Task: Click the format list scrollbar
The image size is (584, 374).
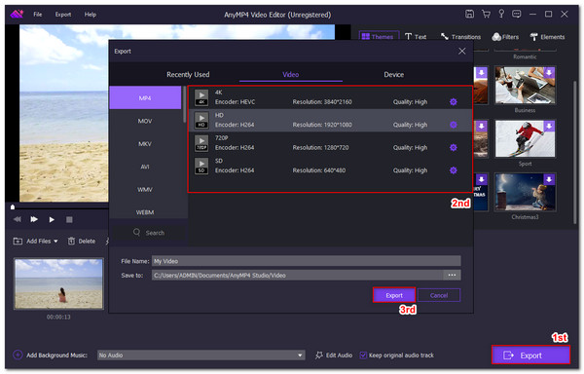Action: (x=184, y=104)
